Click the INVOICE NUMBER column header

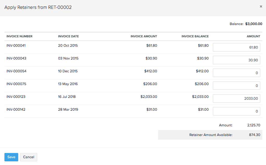click(x=19, y=36)
